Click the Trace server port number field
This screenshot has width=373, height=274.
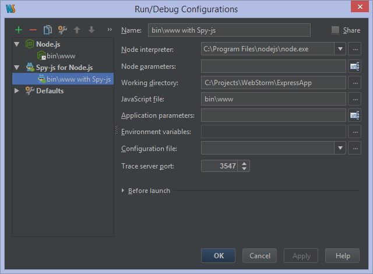219,166
